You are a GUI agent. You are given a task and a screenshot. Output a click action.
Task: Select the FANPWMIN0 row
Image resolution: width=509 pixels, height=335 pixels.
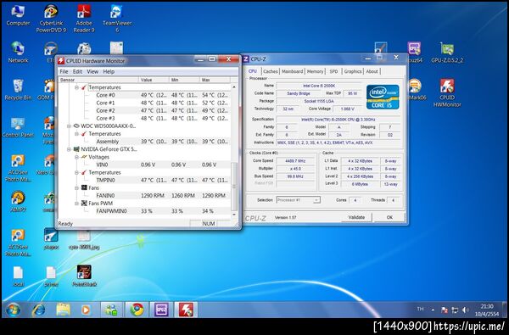point(144,211)
